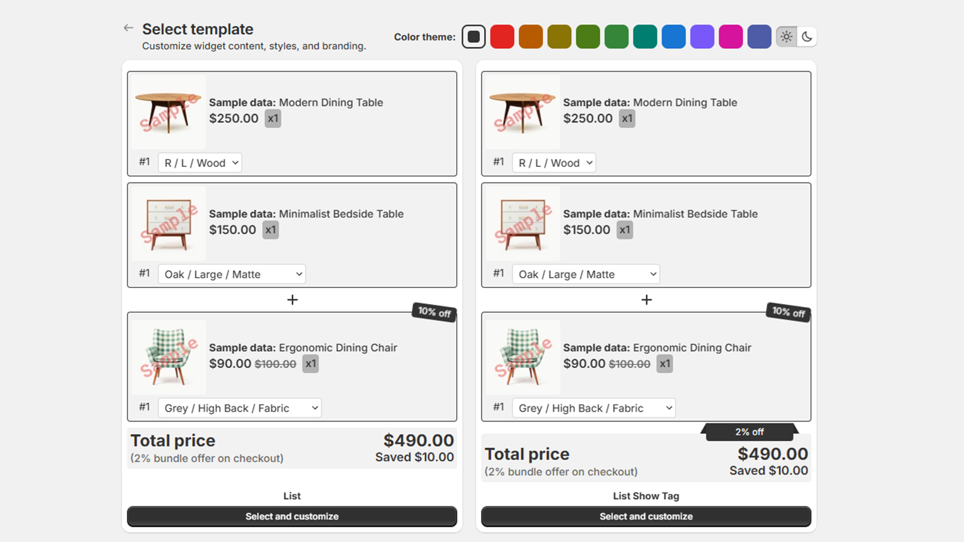The image size is (964, 542).
Task: Pick the orange color theme swatch
Action: coord(531,37)
